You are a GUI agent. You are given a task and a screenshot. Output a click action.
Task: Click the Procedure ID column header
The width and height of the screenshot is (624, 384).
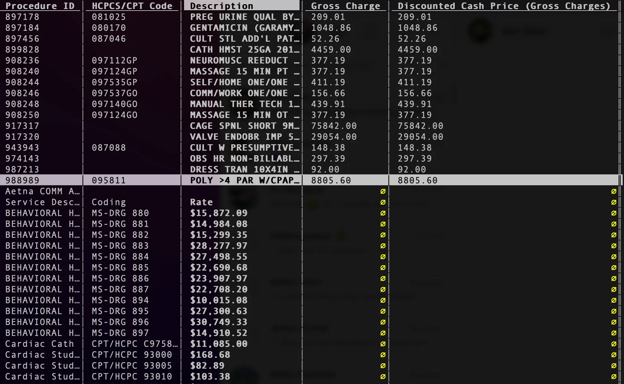tap(40, 6)
